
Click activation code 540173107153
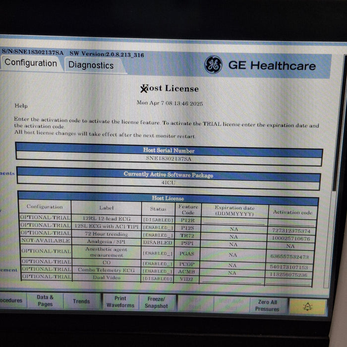pos(289,267)
